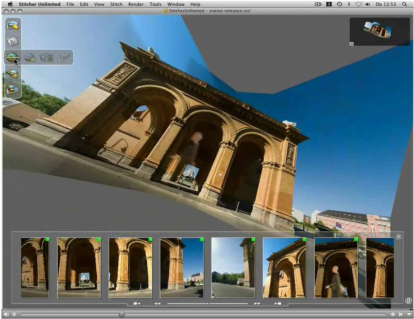Click the second globe icon in tool flyout

pos(30,58)
